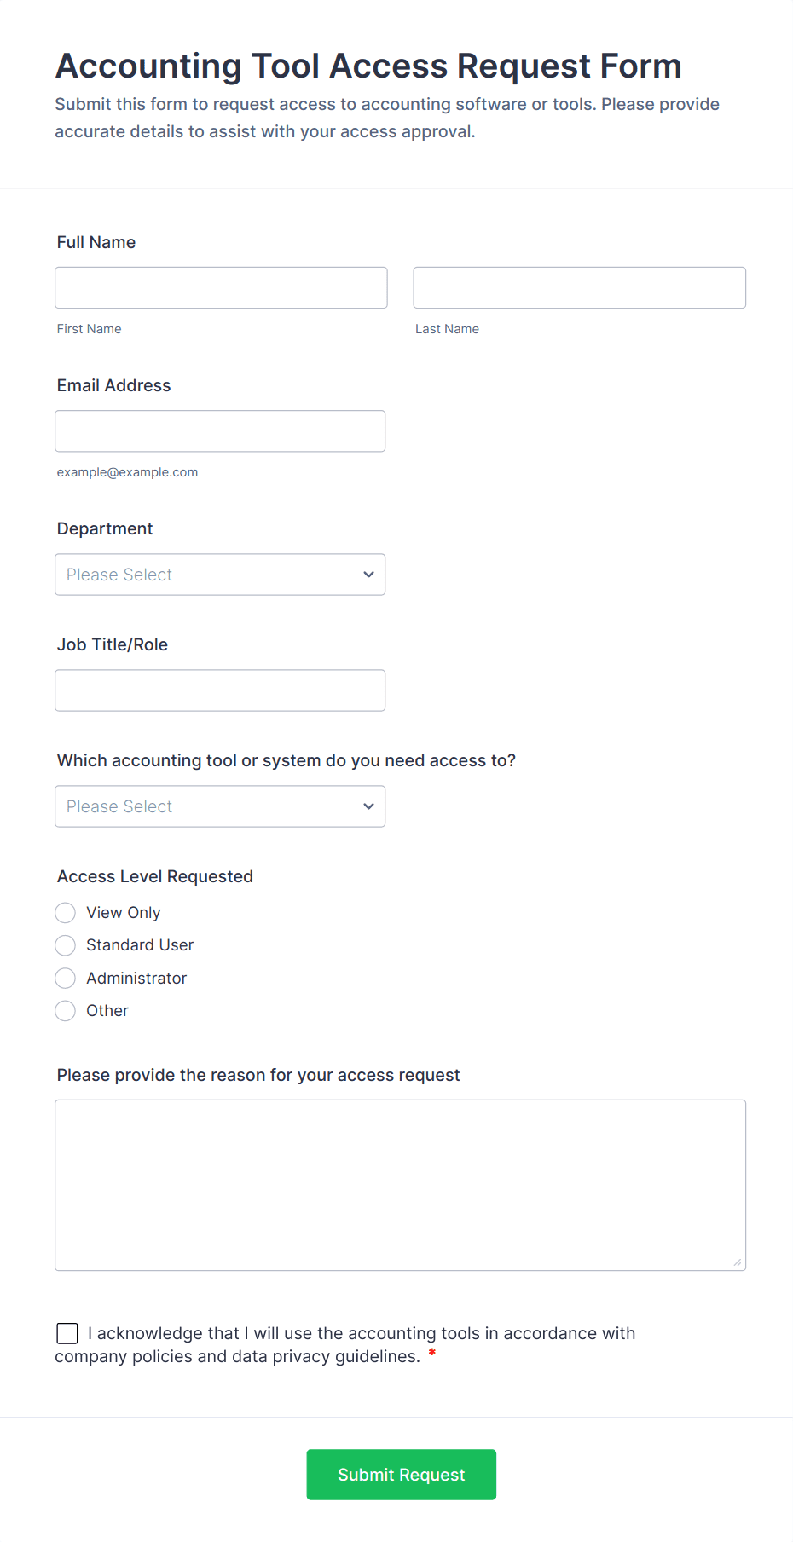
Task: Click the access request reason text area
Action: tap(400, 1185)
